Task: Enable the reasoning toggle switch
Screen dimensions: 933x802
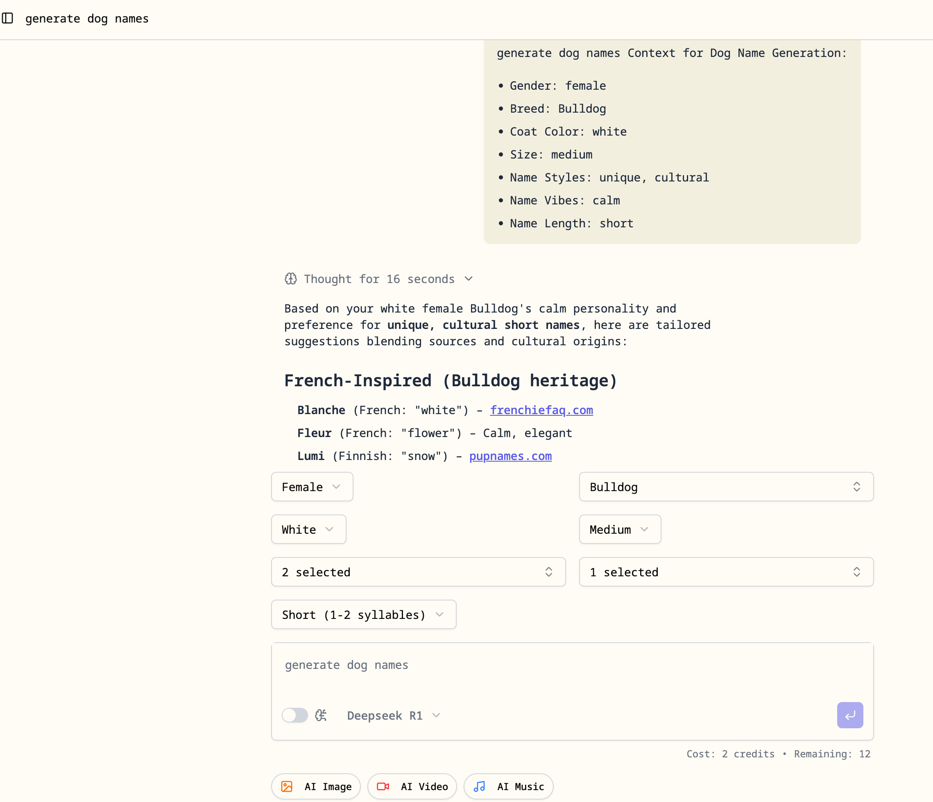Action: coord(295,715)
